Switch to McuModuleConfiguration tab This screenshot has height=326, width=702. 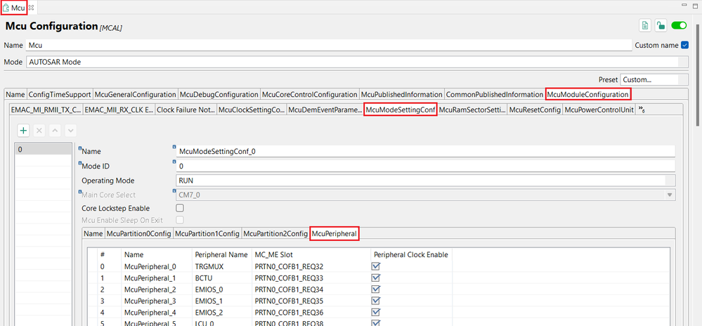[588, 94]
